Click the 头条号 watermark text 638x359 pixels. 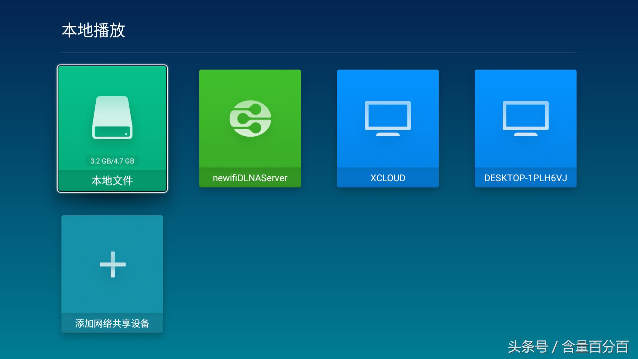pyautogui.click(x=528, y=347)
